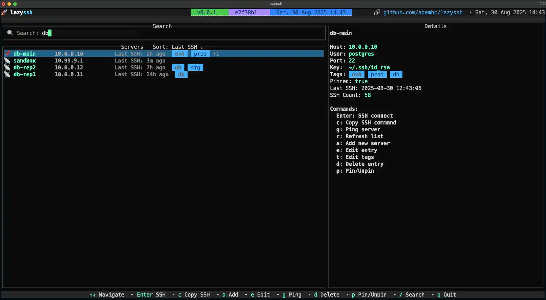Click the link chain icon near GitHub URL
Viewport: 546px width, 300px height.
(377, 13)
